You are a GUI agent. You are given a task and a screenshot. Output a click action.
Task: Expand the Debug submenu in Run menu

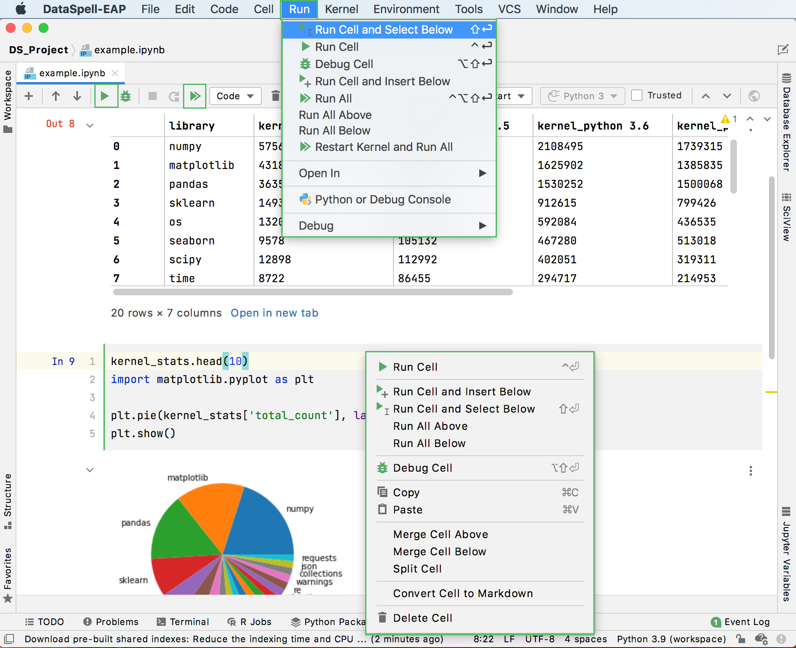click(x=389, y=226)
